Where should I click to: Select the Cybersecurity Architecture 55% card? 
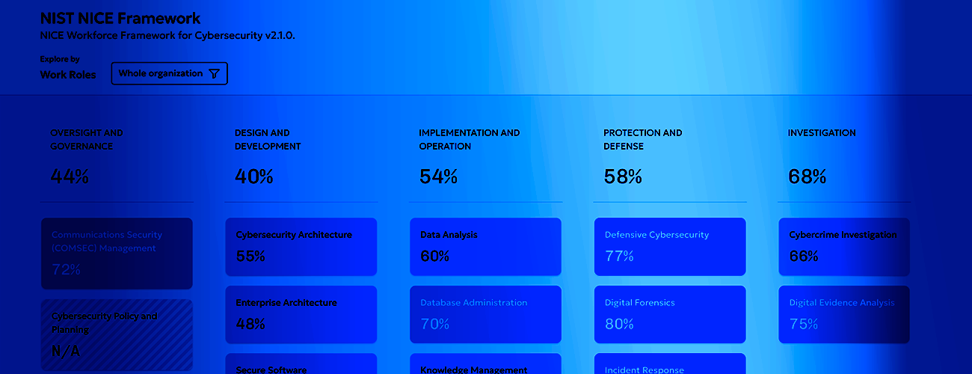(x=301, y=247)
